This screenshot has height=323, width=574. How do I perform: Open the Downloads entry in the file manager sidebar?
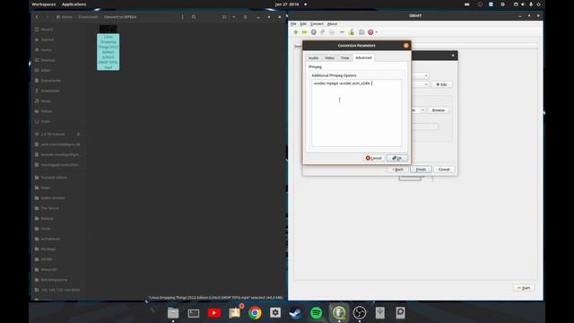click(50, 91)
